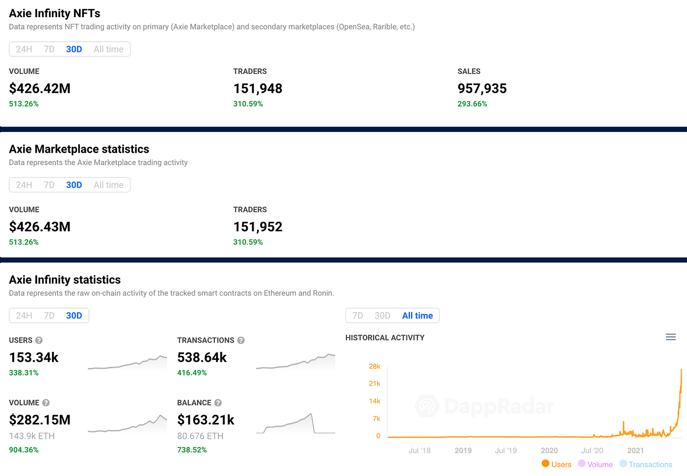Click the 2021 x-axis label
Image resolution: width=687 pixels, height=476 pixels.
(635, 450)
